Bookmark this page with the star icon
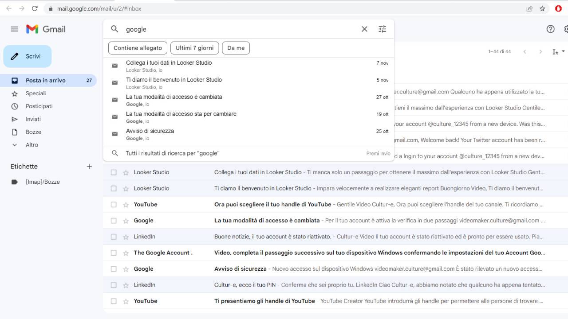The image size is (568, 319). (542, 8)
